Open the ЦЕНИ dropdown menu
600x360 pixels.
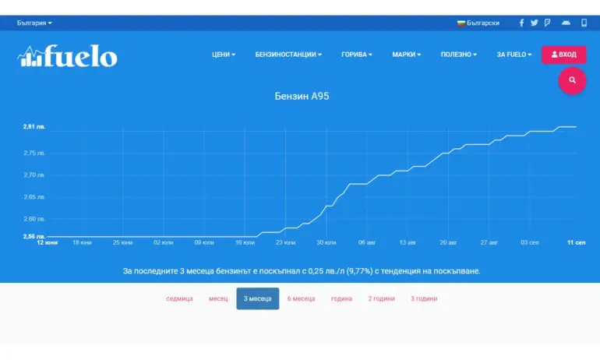point(224,55)
